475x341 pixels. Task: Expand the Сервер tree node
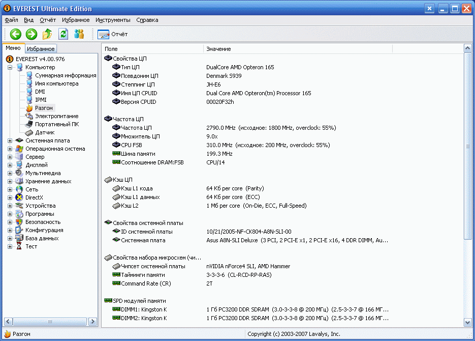pyautogui.click(x=10, y=157)
